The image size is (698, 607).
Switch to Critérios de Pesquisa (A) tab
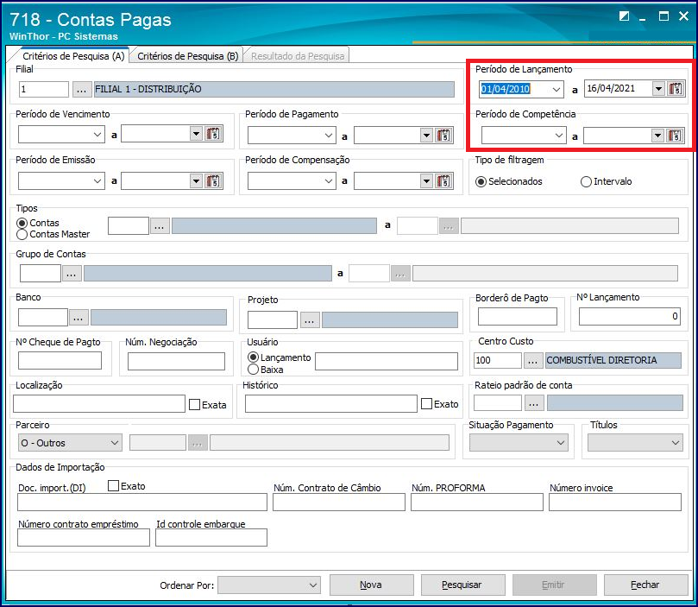pos(73,56)
